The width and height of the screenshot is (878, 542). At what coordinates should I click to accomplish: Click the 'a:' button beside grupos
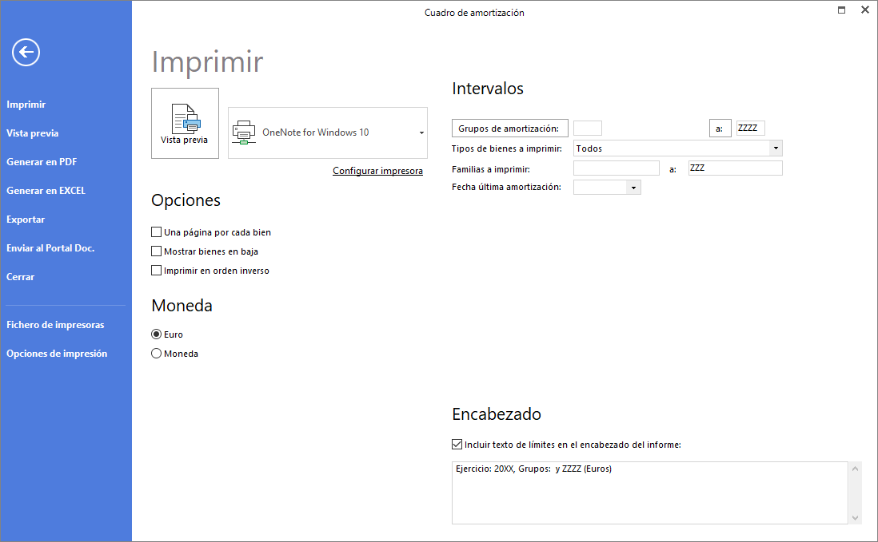(720, 128)
